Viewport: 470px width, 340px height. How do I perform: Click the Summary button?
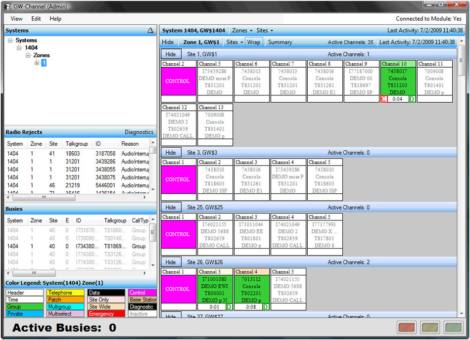280,42
